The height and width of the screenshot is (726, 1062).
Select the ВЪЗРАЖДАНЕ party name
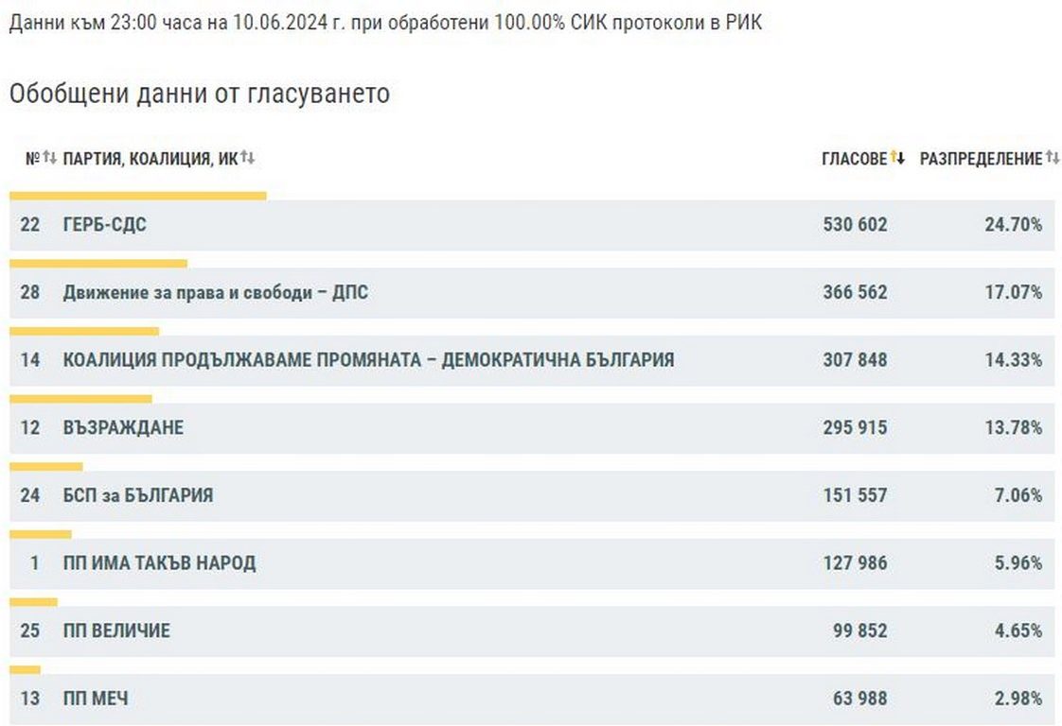123,428
